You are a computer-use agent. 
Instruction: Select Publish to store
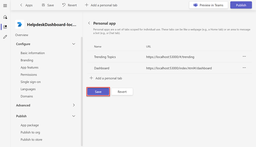tap(31, 140)
